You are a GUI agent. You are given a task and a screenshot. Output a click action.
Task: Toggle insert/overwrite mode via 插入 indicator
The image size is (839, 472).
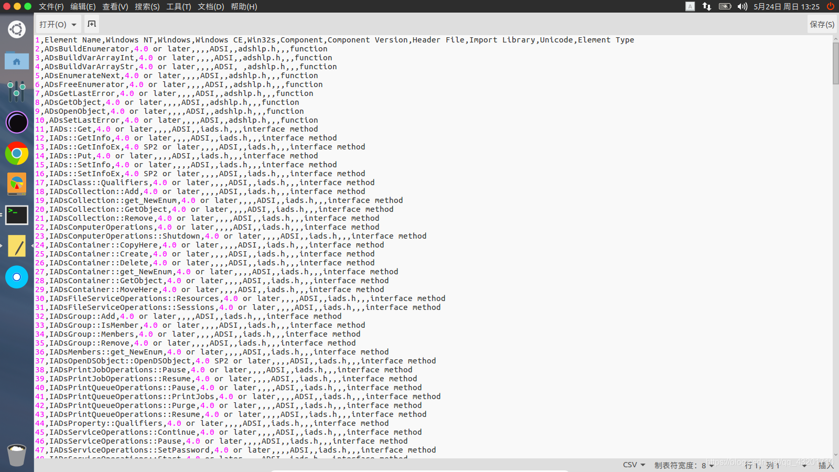point(823,466)
